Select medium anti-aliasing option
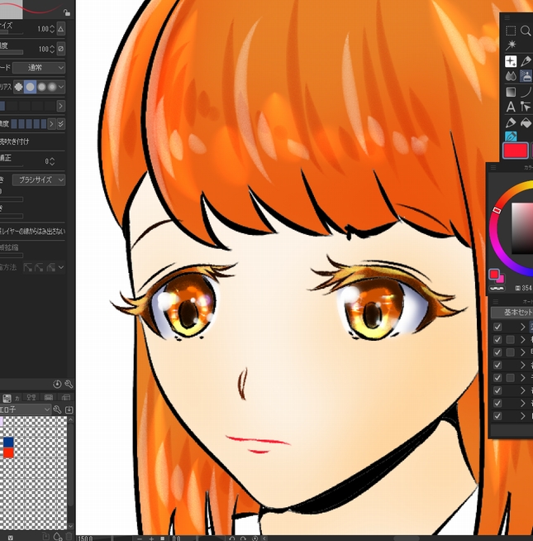Viewport: 533px width, 541px height. click(x=41, y=87)
